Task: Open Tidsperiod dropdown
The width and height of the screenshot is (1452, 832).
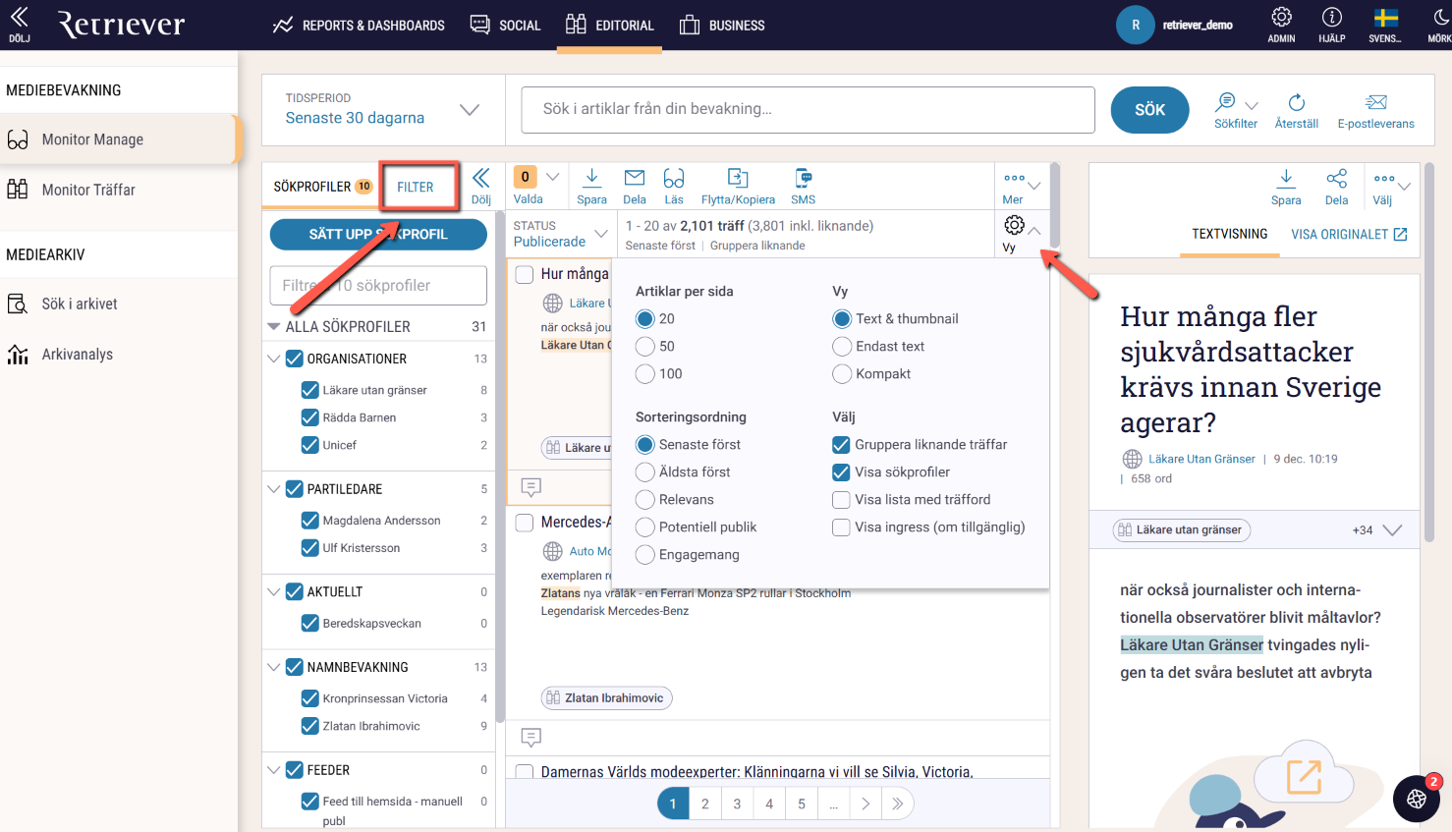Action: [x=384, y=109]
